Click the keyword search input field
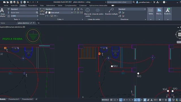This screenshot has width=181, height=102. pos(119,2)
